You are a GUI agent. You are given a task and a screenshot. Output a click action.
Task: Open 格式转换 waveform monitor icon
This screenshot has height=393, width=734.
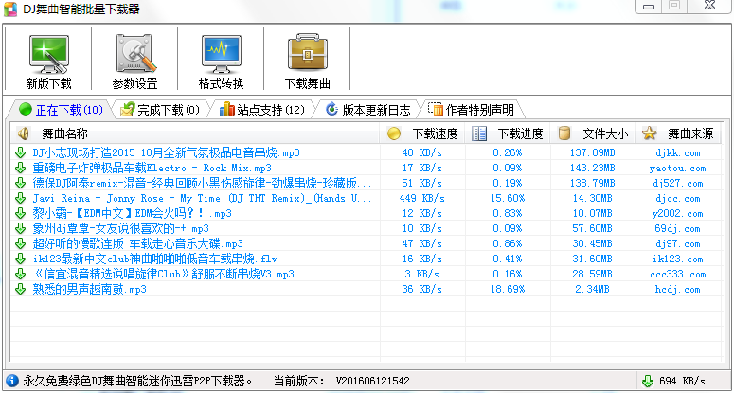(222, 53)
